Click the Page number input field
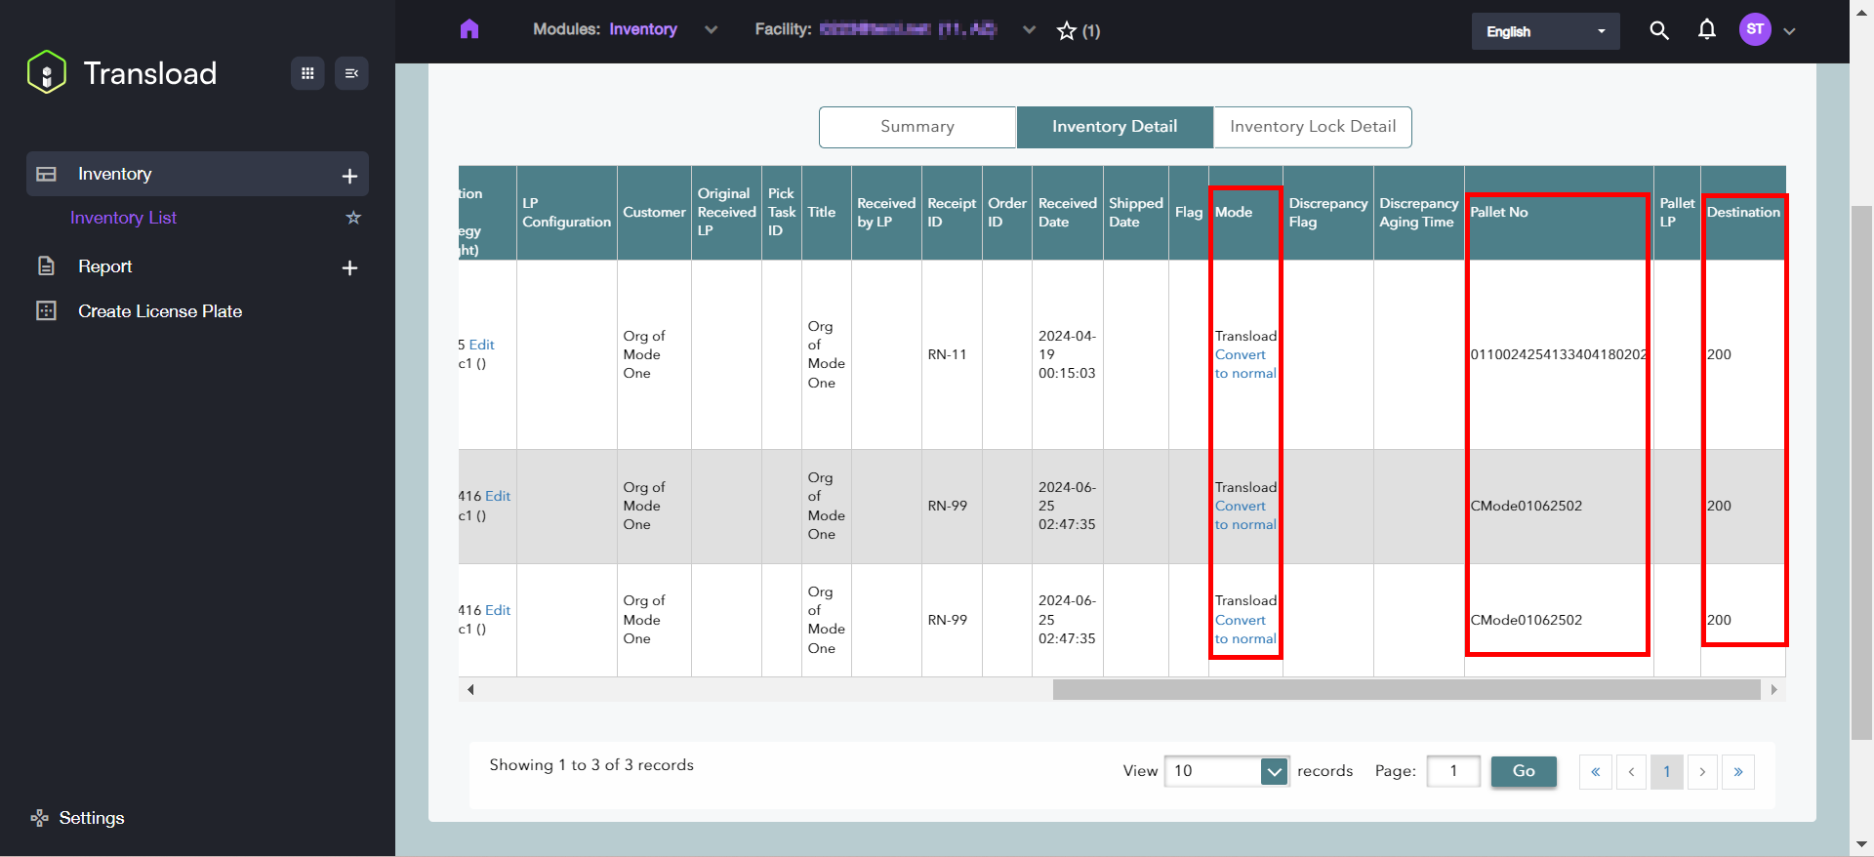The height and width of the screenshot is (857, 1874). [x=1452, y=771]
